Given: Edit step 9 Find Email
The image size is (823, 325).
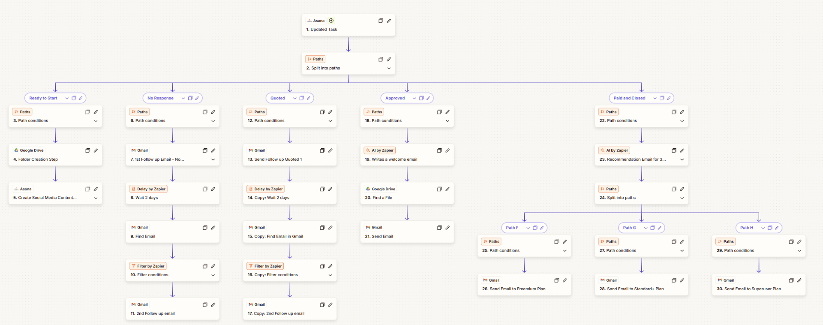Looking at the screenshot, I should pyautogui.click(x=213, y=228).
